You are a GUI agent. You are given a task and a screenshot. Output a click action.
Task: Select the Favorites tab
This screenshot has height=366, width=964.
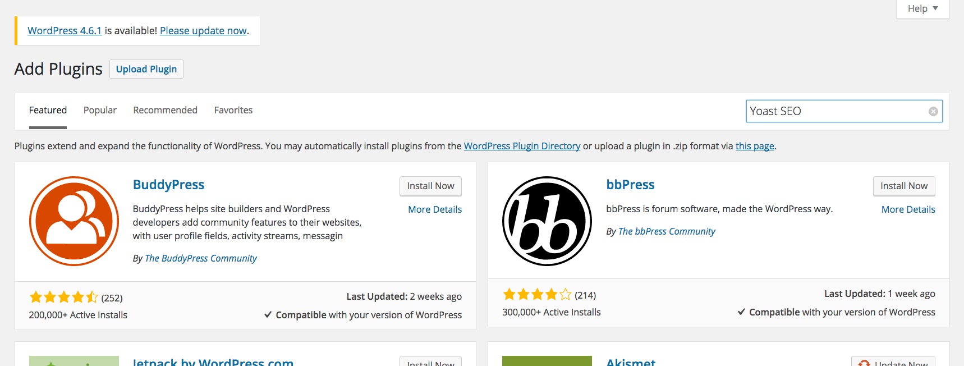click(233, 110)
